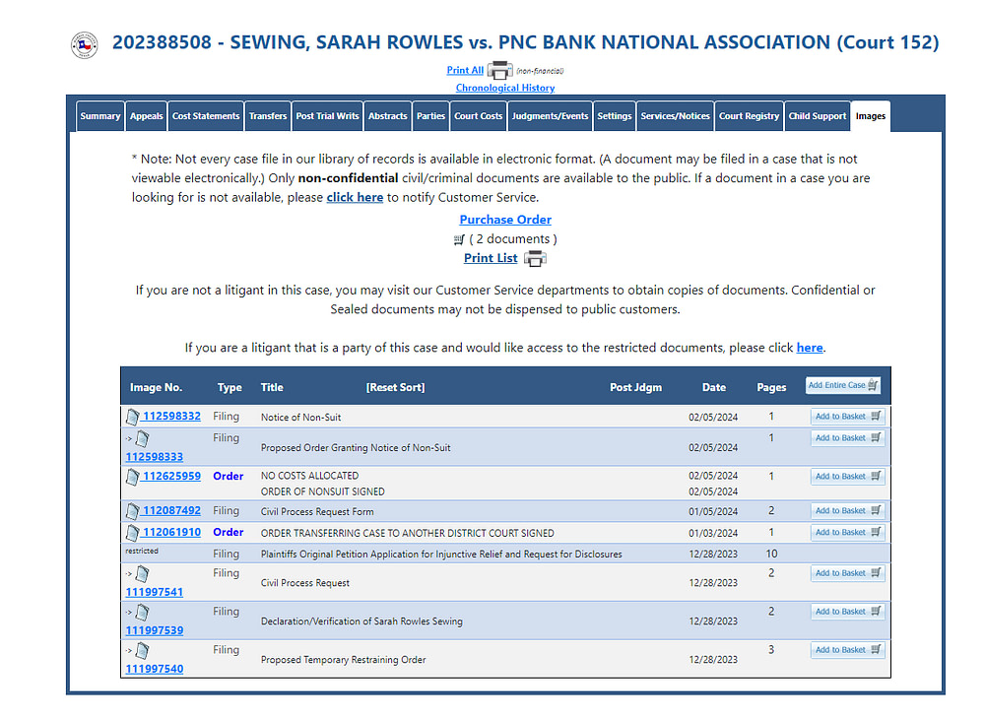Image resolution: width=985 pixels, height=719 pixels.
Task: Add Civil Process Request to basket
Action: coord(847,573)
